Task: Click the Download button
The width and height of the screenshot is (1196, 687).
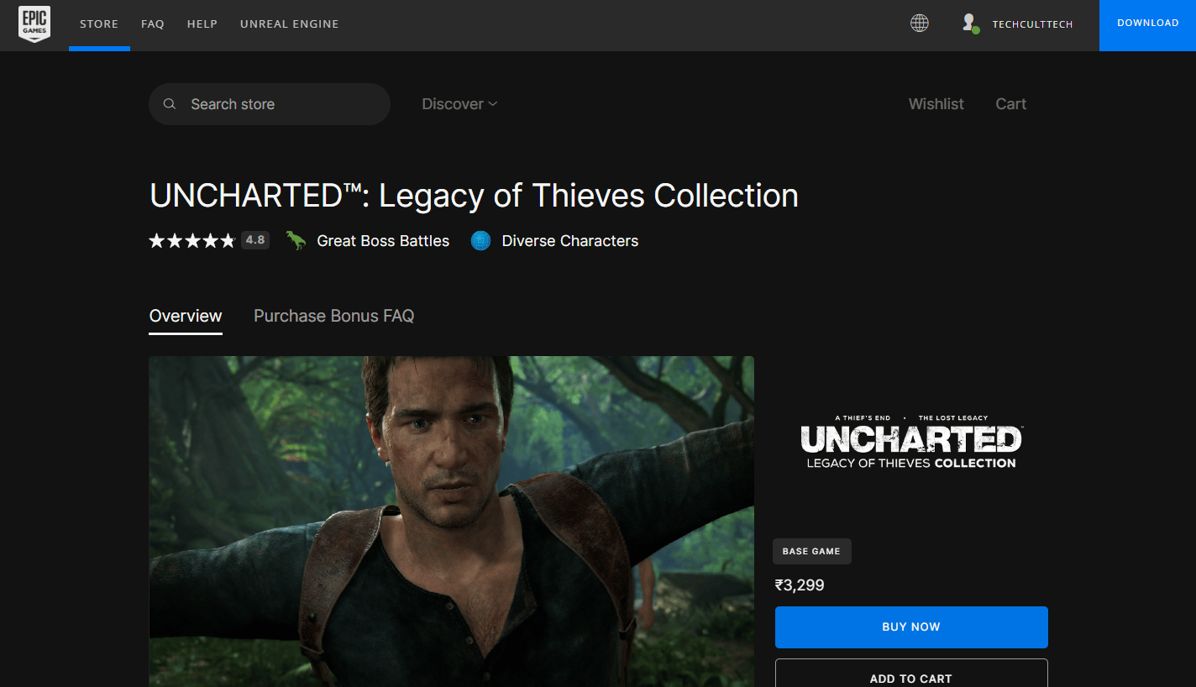Action: 1147,24
